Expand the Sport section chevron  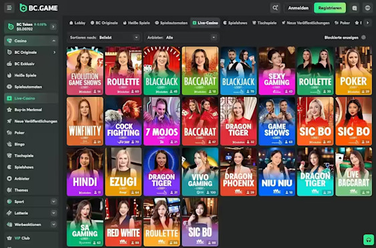pos(53,201)
